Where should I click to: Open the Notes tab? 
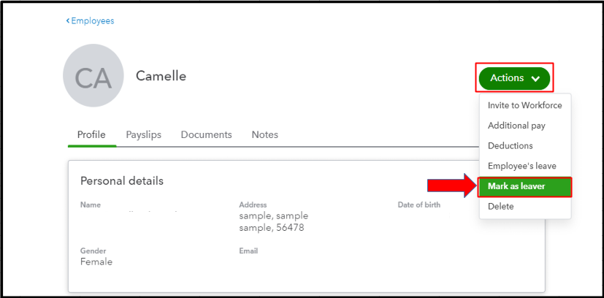pyautogui.click(x=265, y=134)
